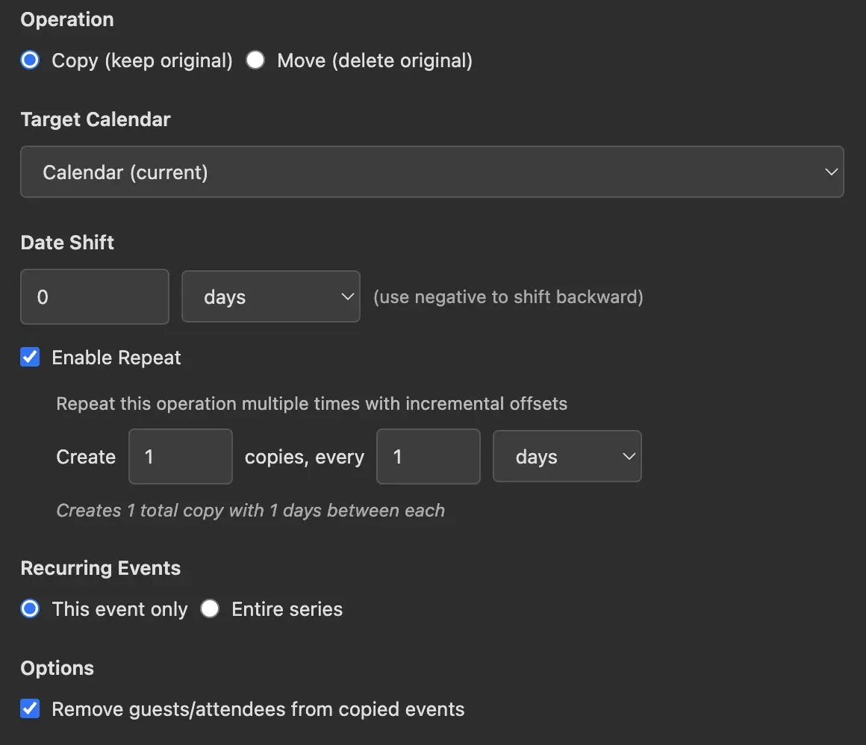Select This event only radio button
The width and height of the screenshot is (866, 745).
(x=30, y=608)
